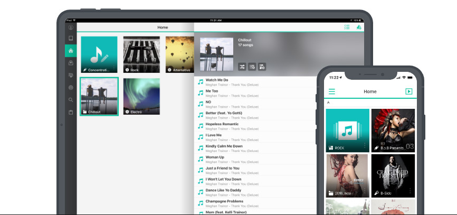
Task: Click the add-list-to-queue icon under Chillout
Action: [x=252, y=67]
